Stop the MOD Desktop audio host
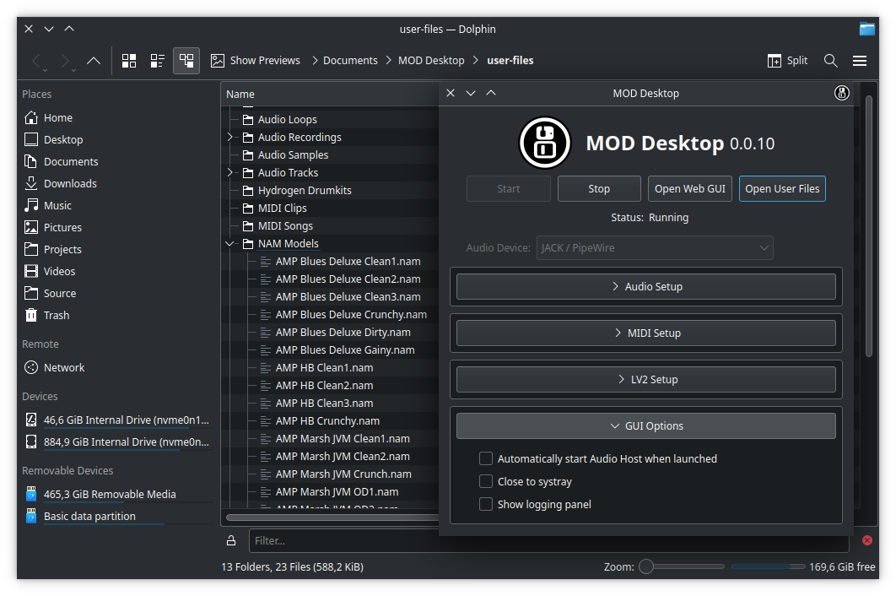 click(599, 189)
